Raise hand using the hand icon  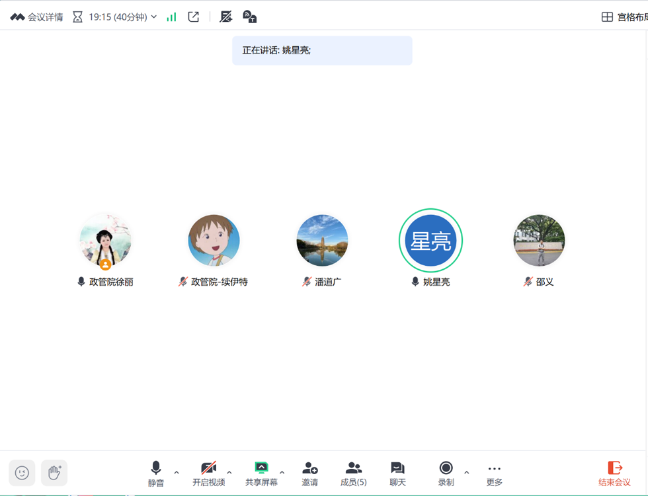tap(54, 473)
